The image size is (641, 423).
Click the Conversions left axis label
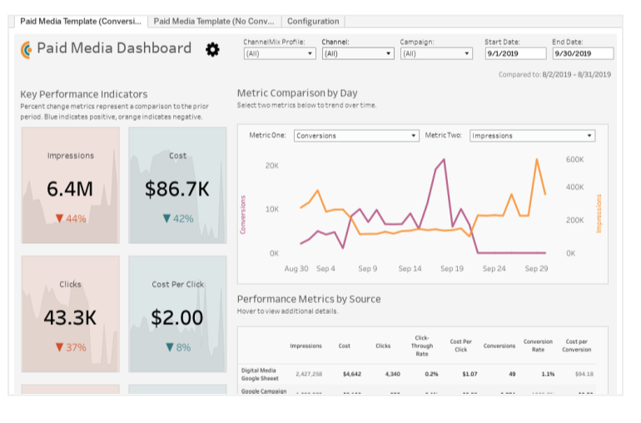click(x=243, y=215)
